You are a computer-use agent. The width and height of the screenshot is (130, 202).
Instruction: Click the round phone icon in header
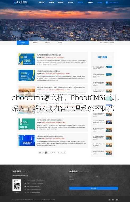tap(107, 2)
